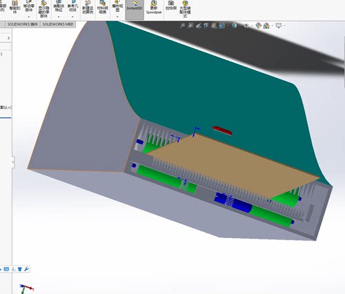Screen dimensions: 345x294
Task: Open Display Style box icon
Action: pyautogui.click(x=234, y=26)
